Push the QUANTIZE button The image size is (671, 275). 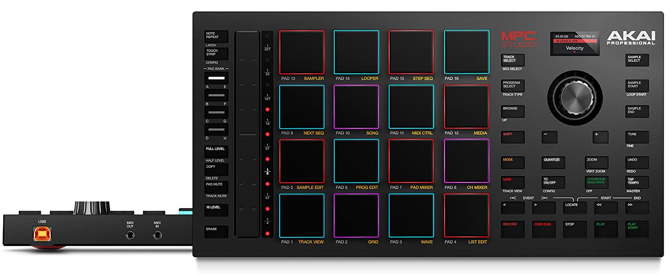tap(553, 163)
